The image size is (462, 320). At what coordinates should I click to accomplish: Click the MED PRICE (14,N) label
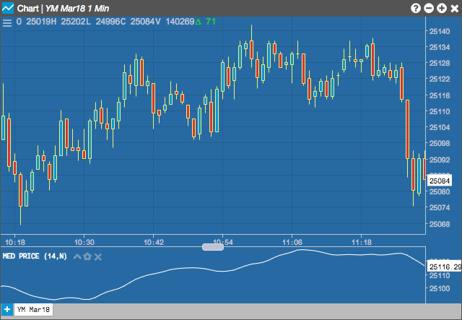point(35,256)
